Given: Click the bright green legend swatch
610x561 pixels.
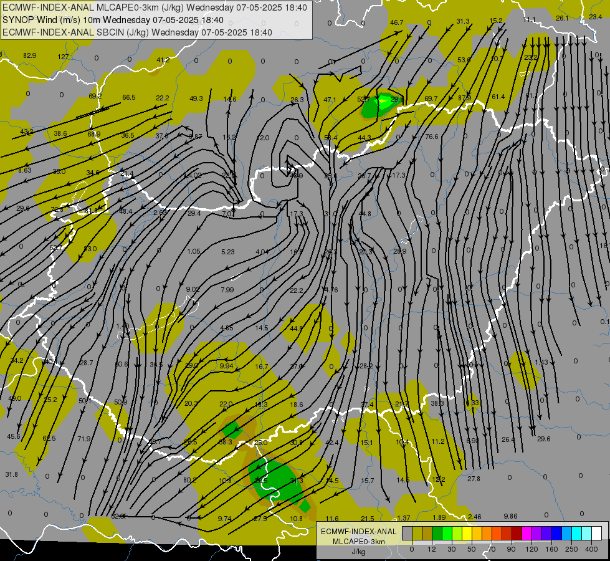Looking at the screenshot, I should (x=447, y=533).
